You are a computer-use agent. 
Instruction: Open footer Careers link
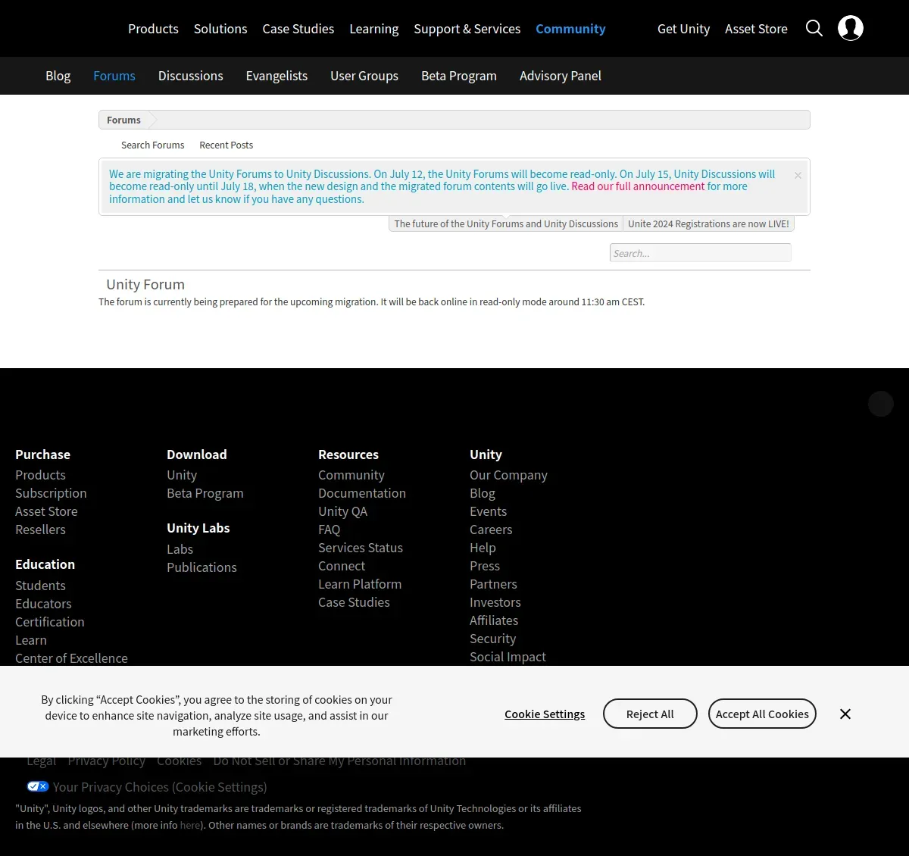click(x=491, y=530)
